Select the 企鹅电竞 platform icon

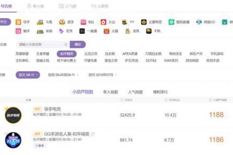[144, 22]
